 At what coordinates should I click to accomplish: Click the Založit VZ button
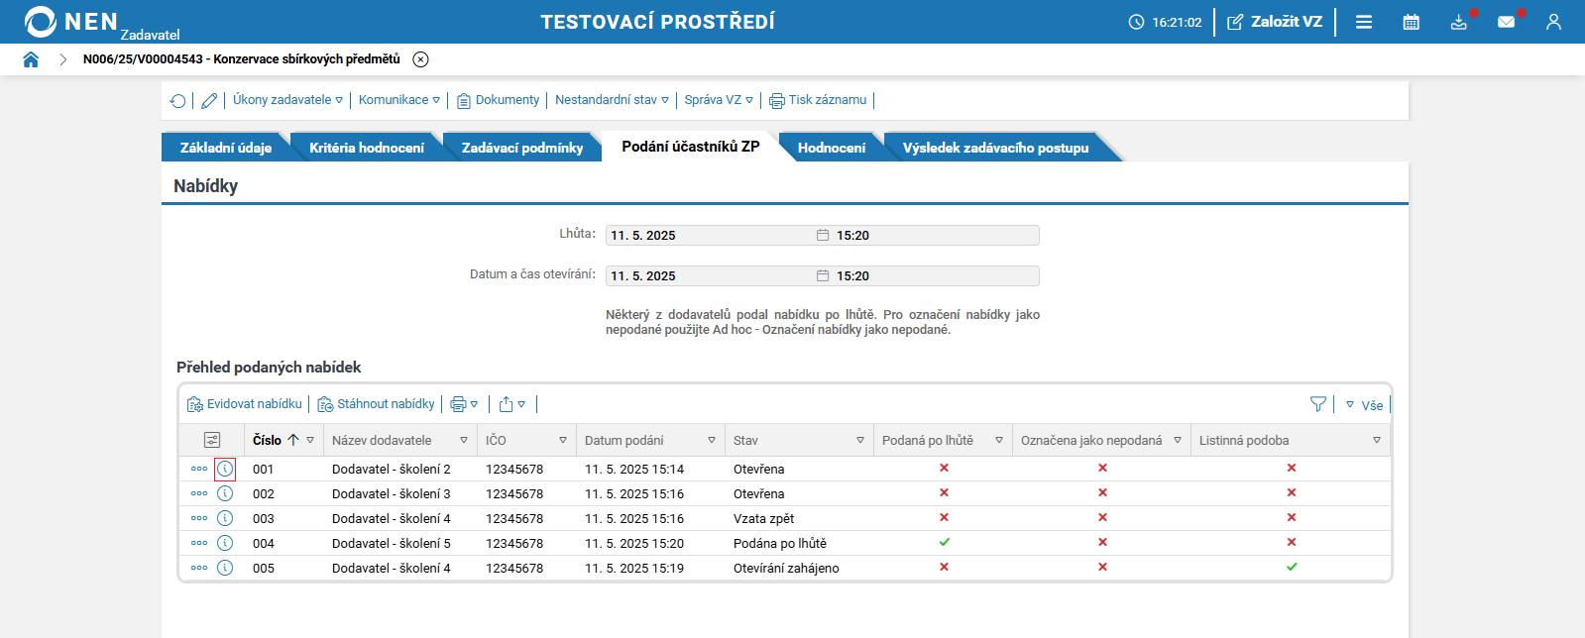(x=1275, y=22)
